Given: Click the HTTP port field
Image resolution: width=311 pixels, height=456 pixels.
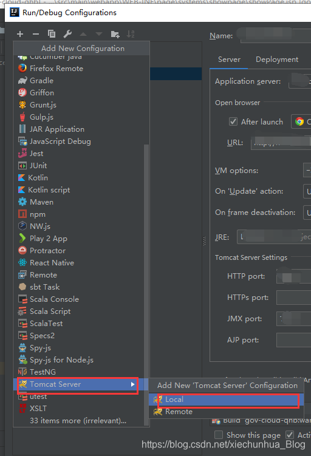Looking at the screenshot, I should (x=293, y=276).
